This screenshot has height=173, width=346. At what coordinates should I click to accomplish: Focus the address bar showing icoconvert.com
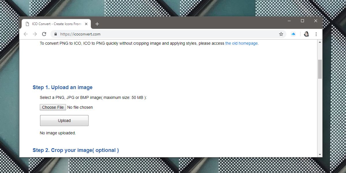[x=167, y=34]
